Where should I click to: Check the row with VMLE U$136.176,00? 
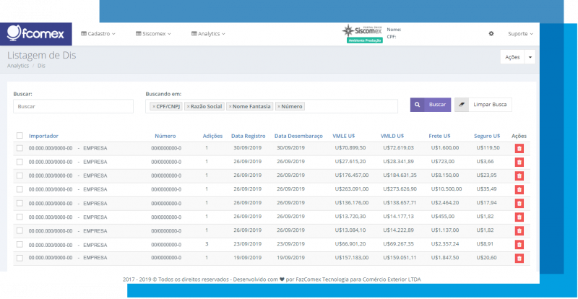[20, 203]
